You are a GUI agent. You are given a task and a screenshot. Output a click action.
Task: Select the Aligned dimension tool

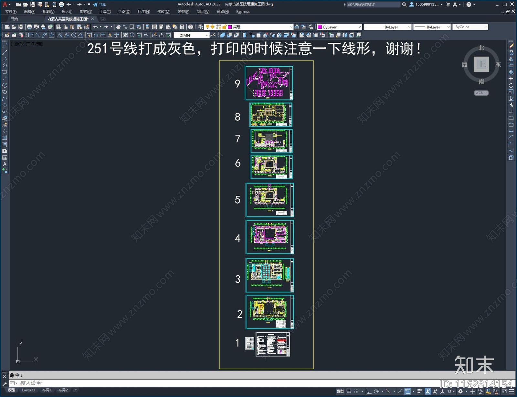37,35
